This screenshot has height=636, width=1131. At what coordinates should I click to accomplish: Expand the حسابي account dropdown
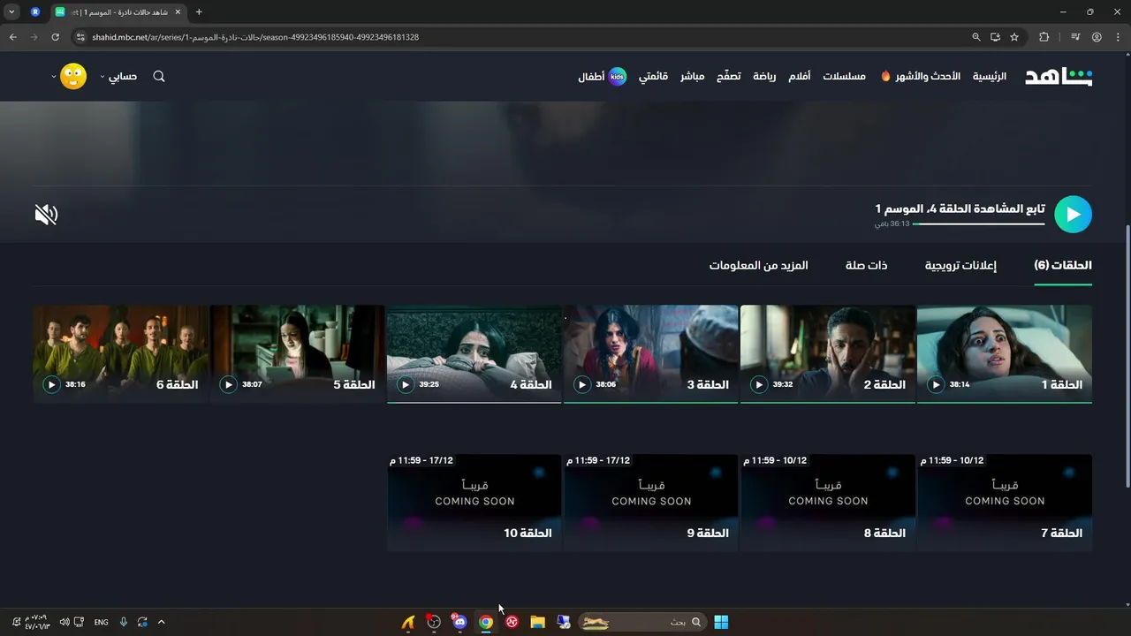tap(118, 76)
